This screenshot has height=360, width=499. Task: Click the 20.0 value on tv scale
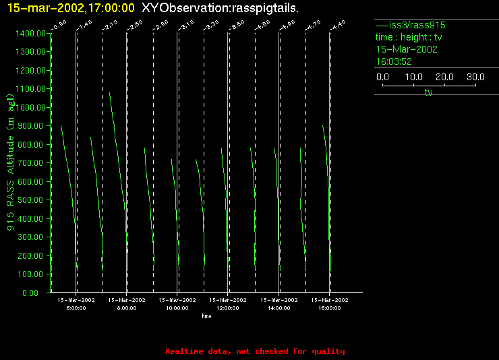pyautogui.click(x=444, y=77)
